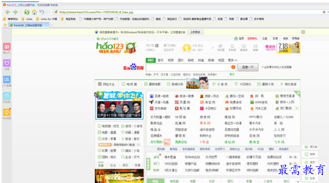The width and height of the screenshot is (329, 183).
Task: Open the dropdown beside the undo arrow
Action: pyautogui.click(x=47, y=12)
